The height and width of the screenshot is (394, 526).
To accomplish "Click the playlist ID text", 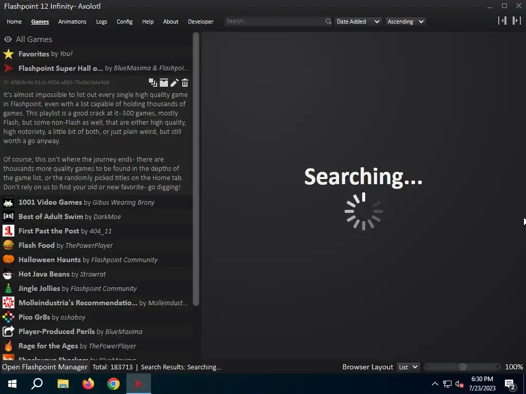I will point(56,83).
